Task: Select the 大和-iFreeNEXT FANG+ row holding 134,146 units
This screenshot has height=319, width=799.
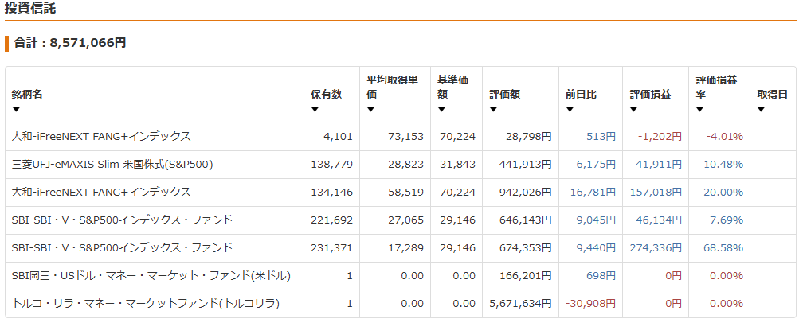Action: pos(400,193)
